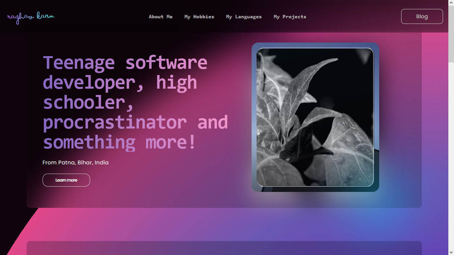
Task: Click the black-and-white leaf photo
Action: click(x=315, y=117)
